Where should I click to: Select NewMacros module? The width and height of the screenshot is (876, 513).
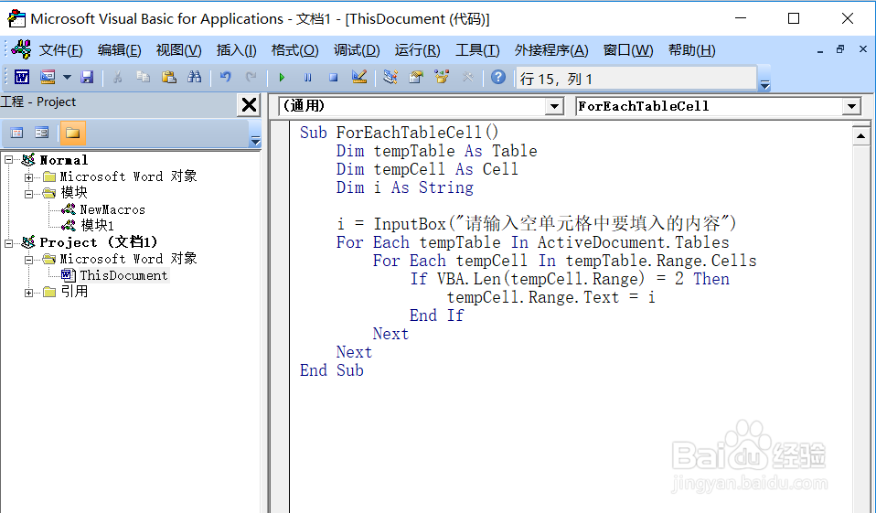[112, 209]
